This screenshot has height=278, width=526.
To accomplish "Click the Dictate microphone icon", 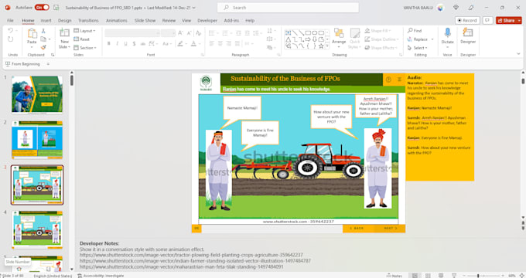I will click(x=447, y=33).
